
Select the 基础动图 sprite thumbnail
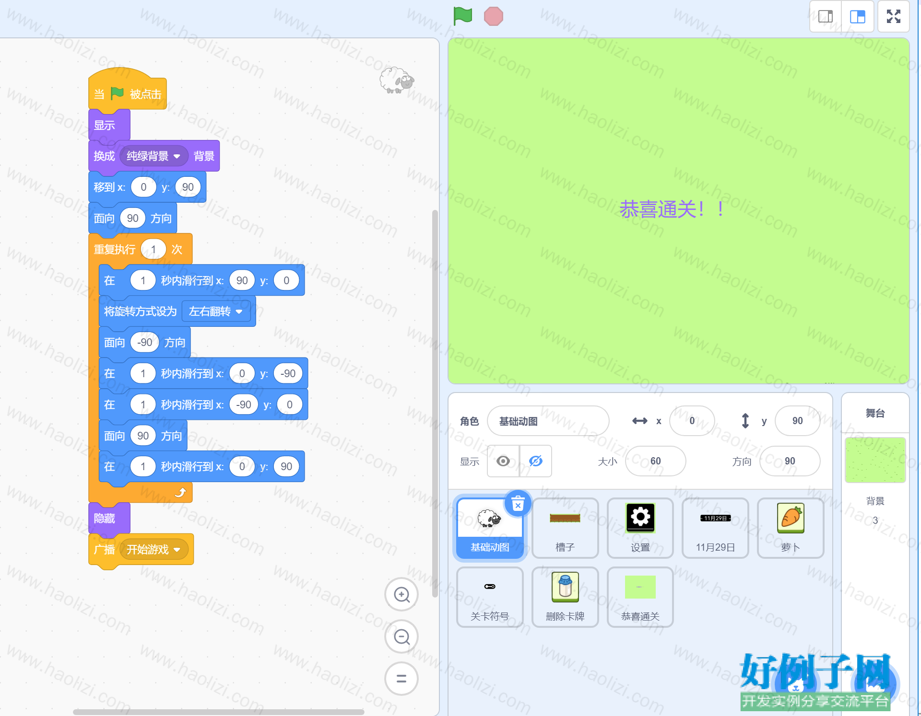[x=490, y=528]
